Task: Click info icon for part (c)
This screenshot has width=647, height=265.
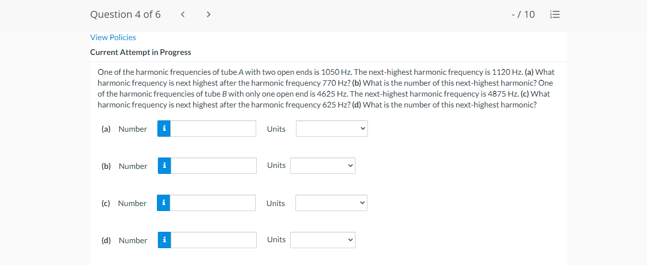Action: point(163,203)
